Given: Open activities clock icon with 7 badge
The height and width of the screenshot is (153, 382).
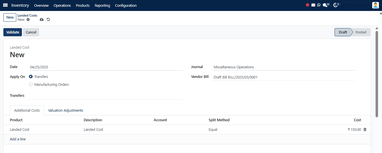Looking at the screenshot, I should [336, 5].
